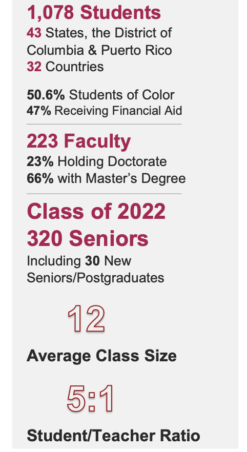
Task: Click the Columbia & Puerto Rico text
Action: click(x=99, y=50)
